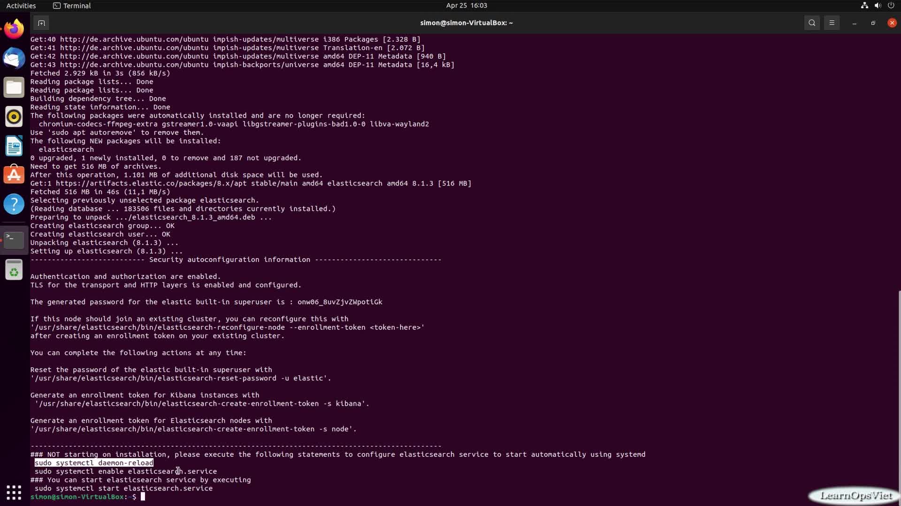This screenshot has width=901, height=506.
Task: Click 'sudo systemctl start elasticsearch.service' line
Action: point(123,488)
